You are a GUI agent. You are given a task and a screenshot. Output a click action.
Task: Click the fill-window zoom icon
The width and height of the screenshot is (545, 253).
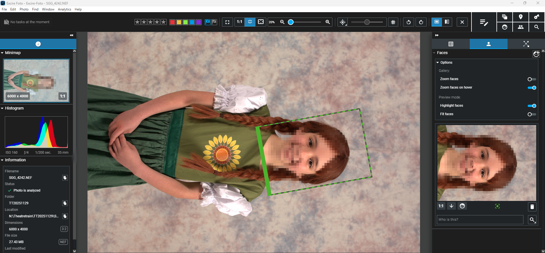point(261,22)
